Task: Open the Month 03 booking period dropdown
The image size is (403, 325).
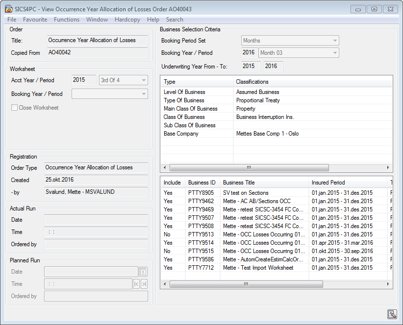Action: click(335, 53)
